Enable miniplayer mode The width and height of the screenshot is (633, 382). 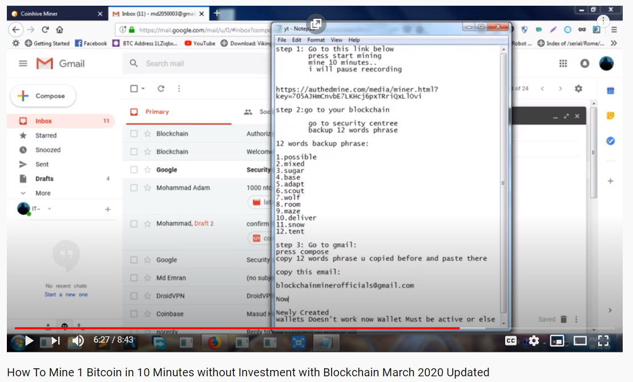(x=557, y=341)
